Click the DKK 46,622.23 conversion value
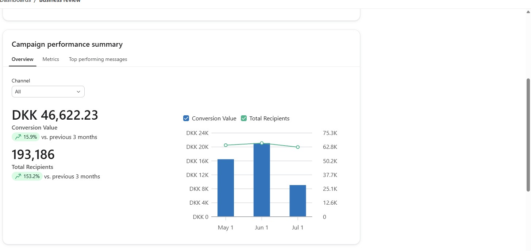Image resolution: width=531 pixels, height=251 pixels. [x=55, y=115]
